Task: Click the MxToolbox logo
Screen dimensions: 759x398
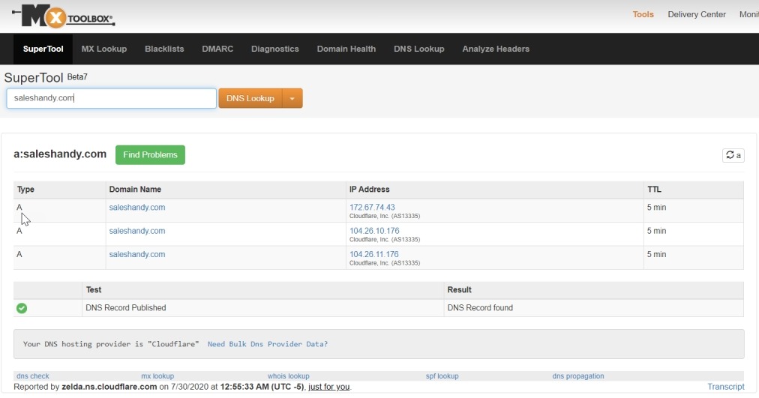Action: 64,17
